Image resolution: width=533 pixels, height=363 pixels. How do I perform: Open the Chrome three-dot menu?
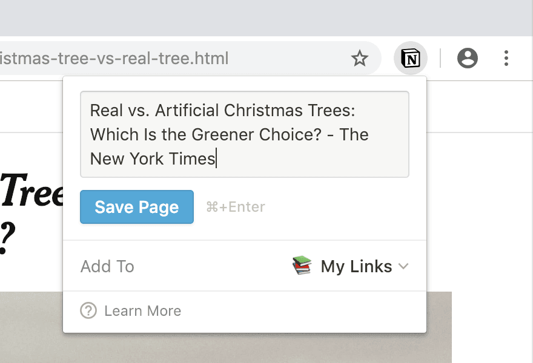506,58
